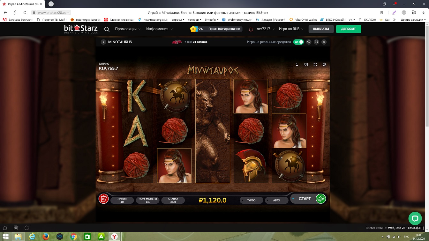Open the wallet icon in bottom bar

pos(16,228)
